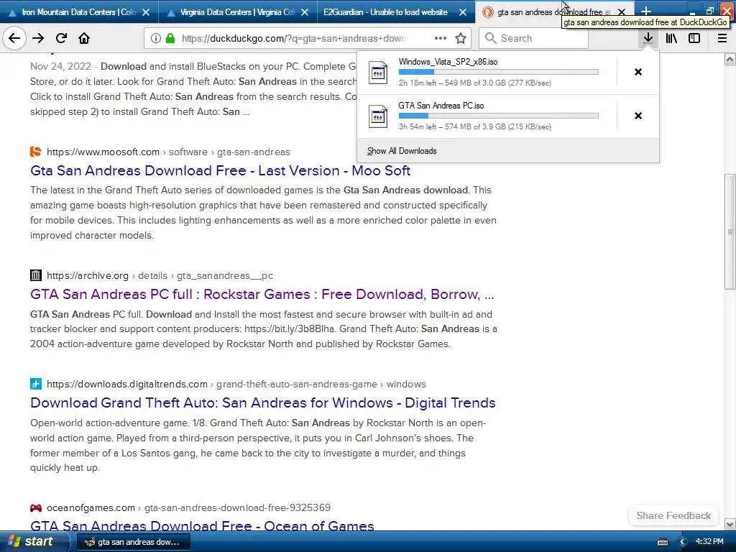
Task: Show sidebars button in toolbar
Action: (694, 39)
